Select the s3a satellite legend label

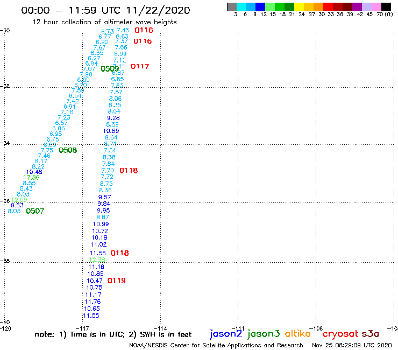pyautogui.click(x=371, y=334)
